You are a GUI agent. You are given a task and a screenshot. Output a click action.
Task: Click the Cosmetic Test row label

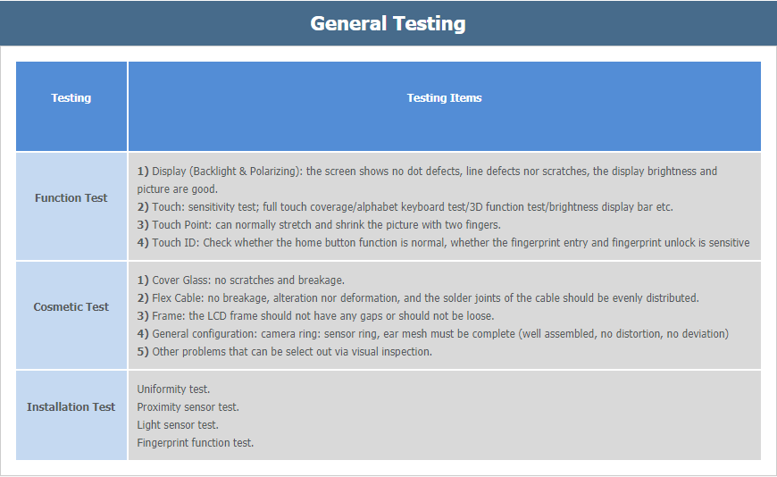click(71, 307)
